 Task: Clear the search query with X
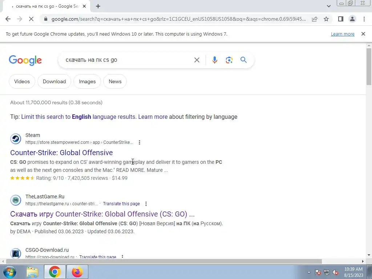pos(197,60)
